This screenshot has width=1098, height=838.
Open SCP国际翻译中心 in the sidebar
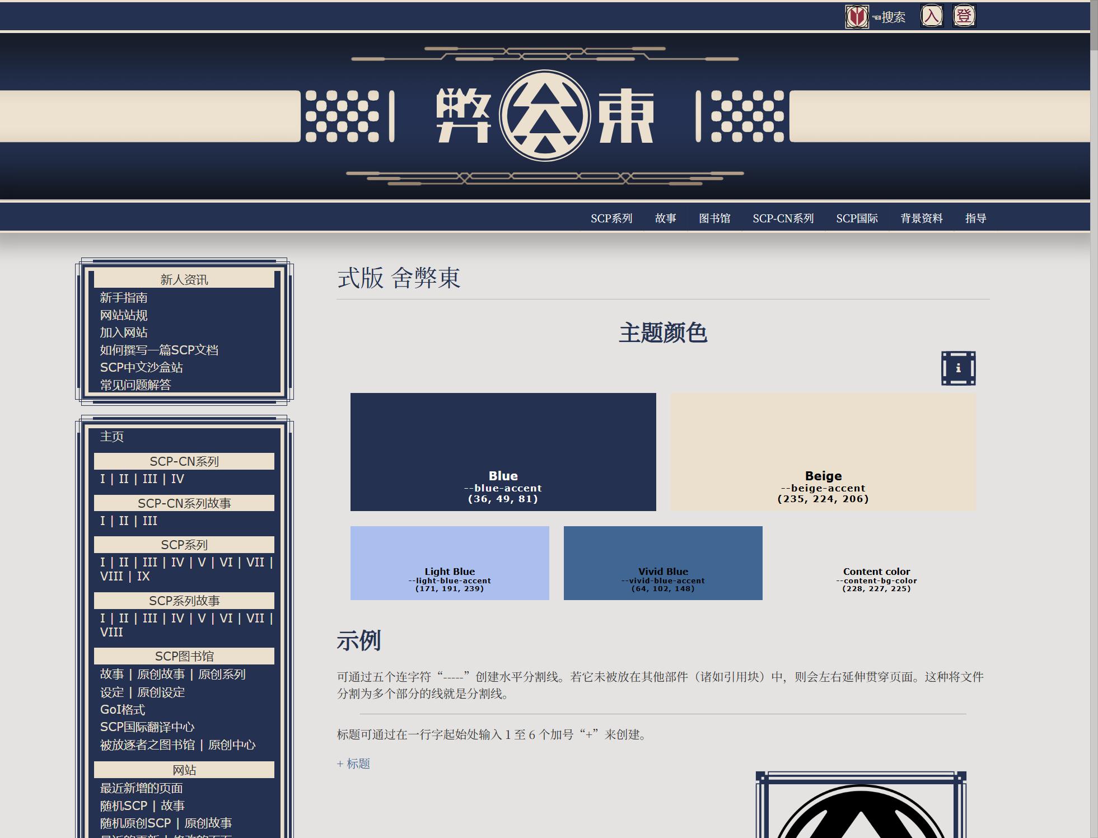147,727
